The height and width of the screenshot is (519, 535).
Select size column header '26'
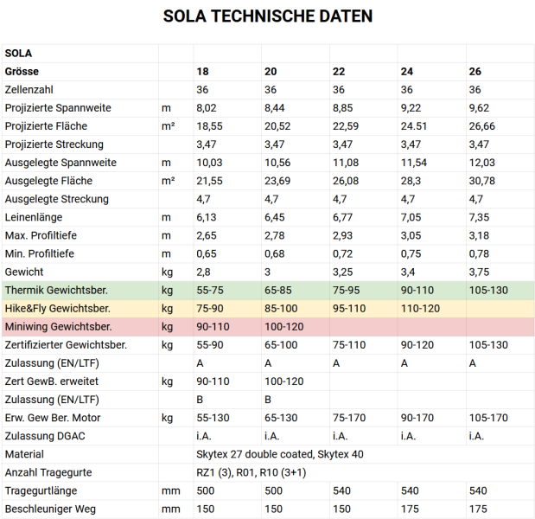click(x=475, y=71)
